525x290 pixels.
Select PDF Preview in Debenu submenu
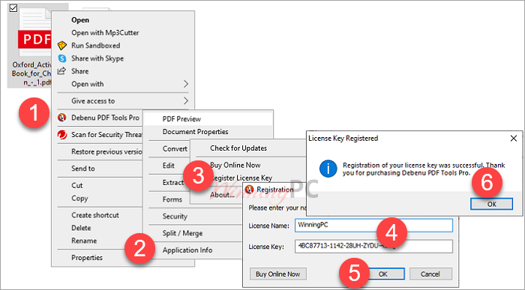pyautogui.click(x=181, y=119)
